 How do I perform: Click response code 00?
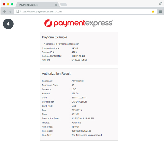pyautogui.click(x=73, y=85)
